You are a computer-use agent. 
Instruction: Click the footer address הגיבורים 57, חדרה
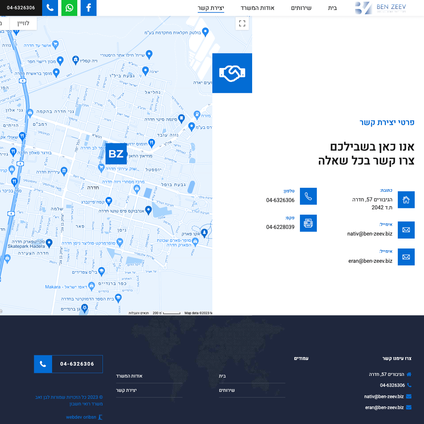tap(387, 374)
